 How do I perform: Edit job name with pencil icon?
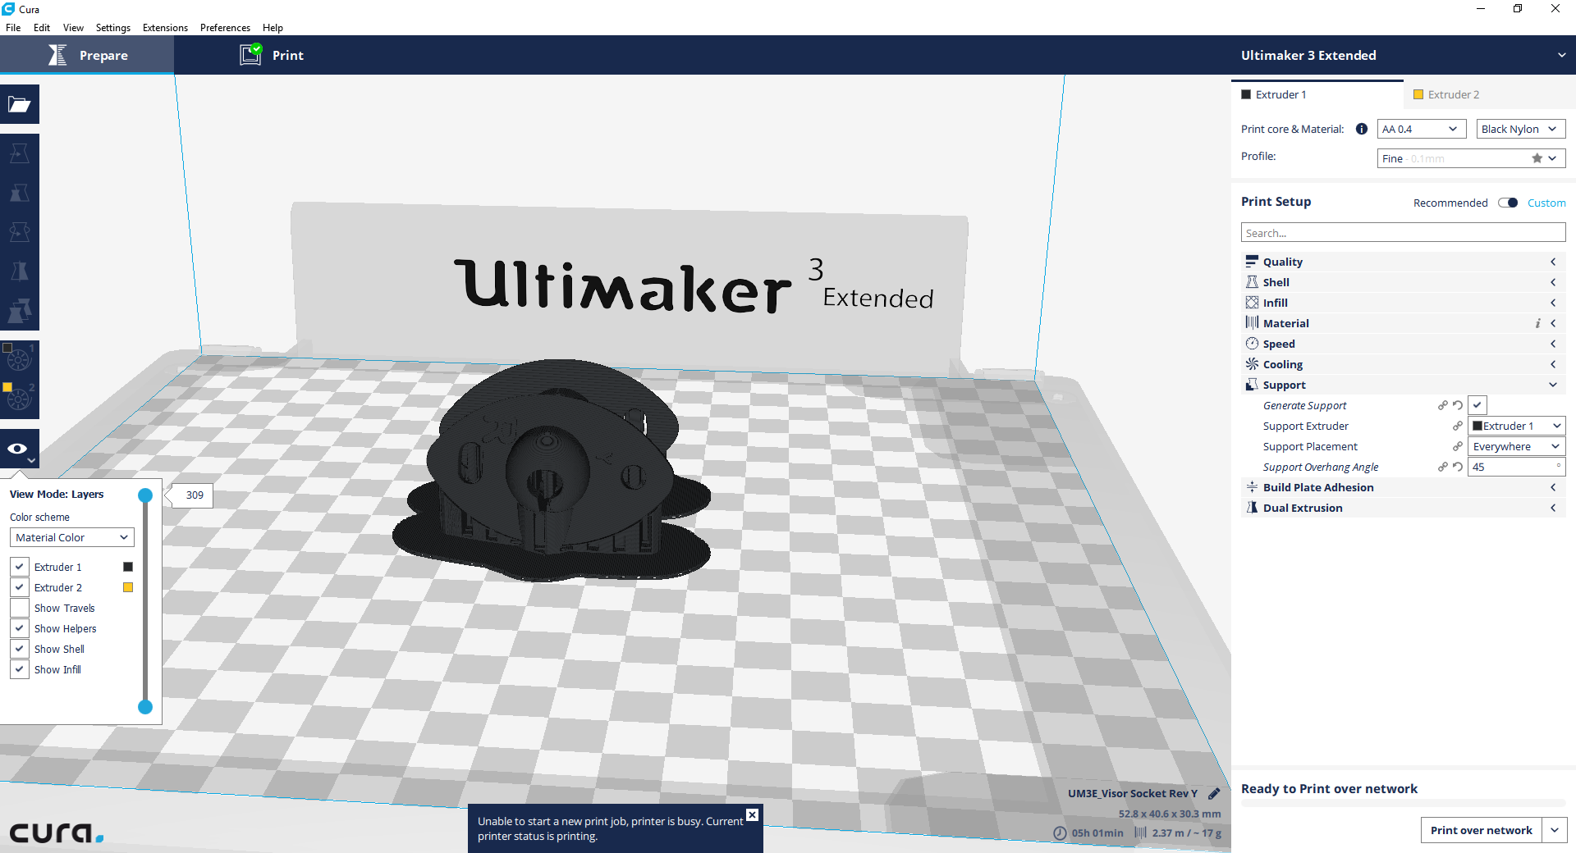(1214, 793)
